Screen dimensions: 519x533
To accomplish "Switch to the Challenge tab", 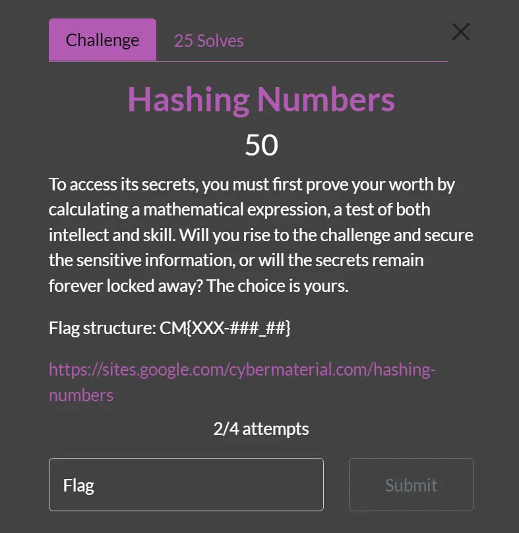I will click(x=102, y=40).
